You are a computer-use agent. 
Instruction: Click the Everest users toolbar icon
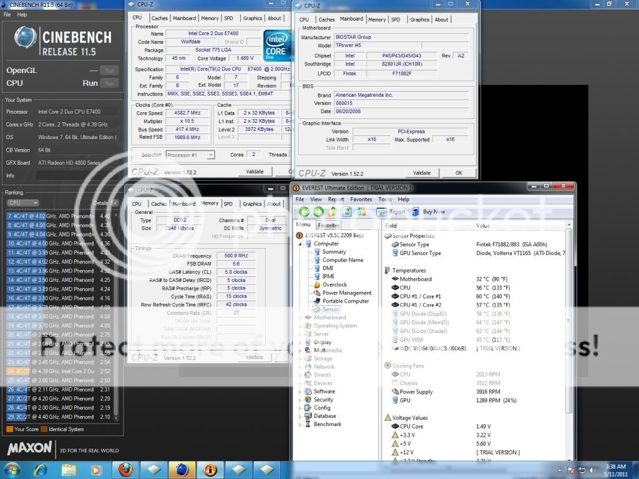tap(361, 211)
